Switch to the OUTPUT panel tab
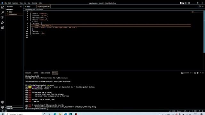Screen dimensions: 205x115 pyautogui.click(x=36, y=73)
